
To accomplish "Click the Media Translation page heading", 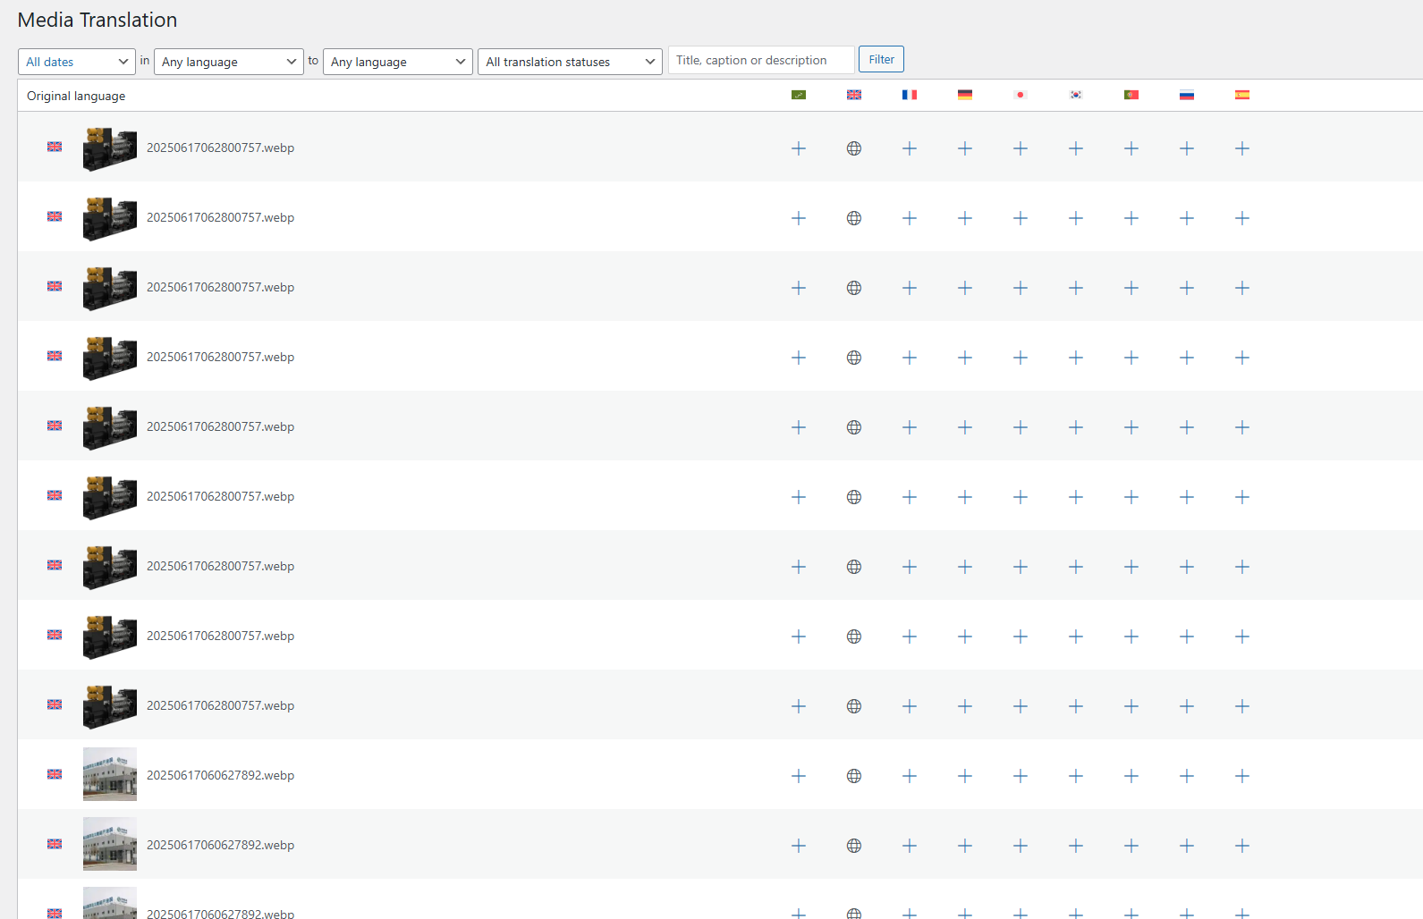I will click(x=97, y=20).
